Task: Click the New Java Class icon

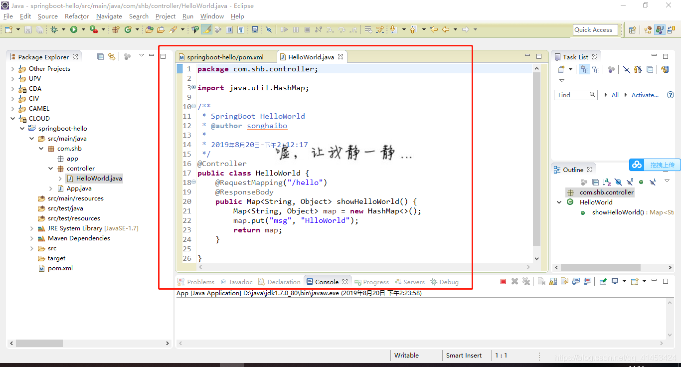Action: tap(128, 29)
